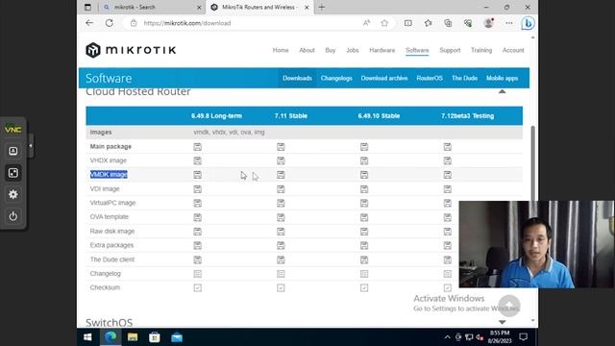Download VDI image for 6.49.8 Long-term
Image resolution: width=615 pixels, height=346 pixels.
pyautogui.click(x=197, y=189)
